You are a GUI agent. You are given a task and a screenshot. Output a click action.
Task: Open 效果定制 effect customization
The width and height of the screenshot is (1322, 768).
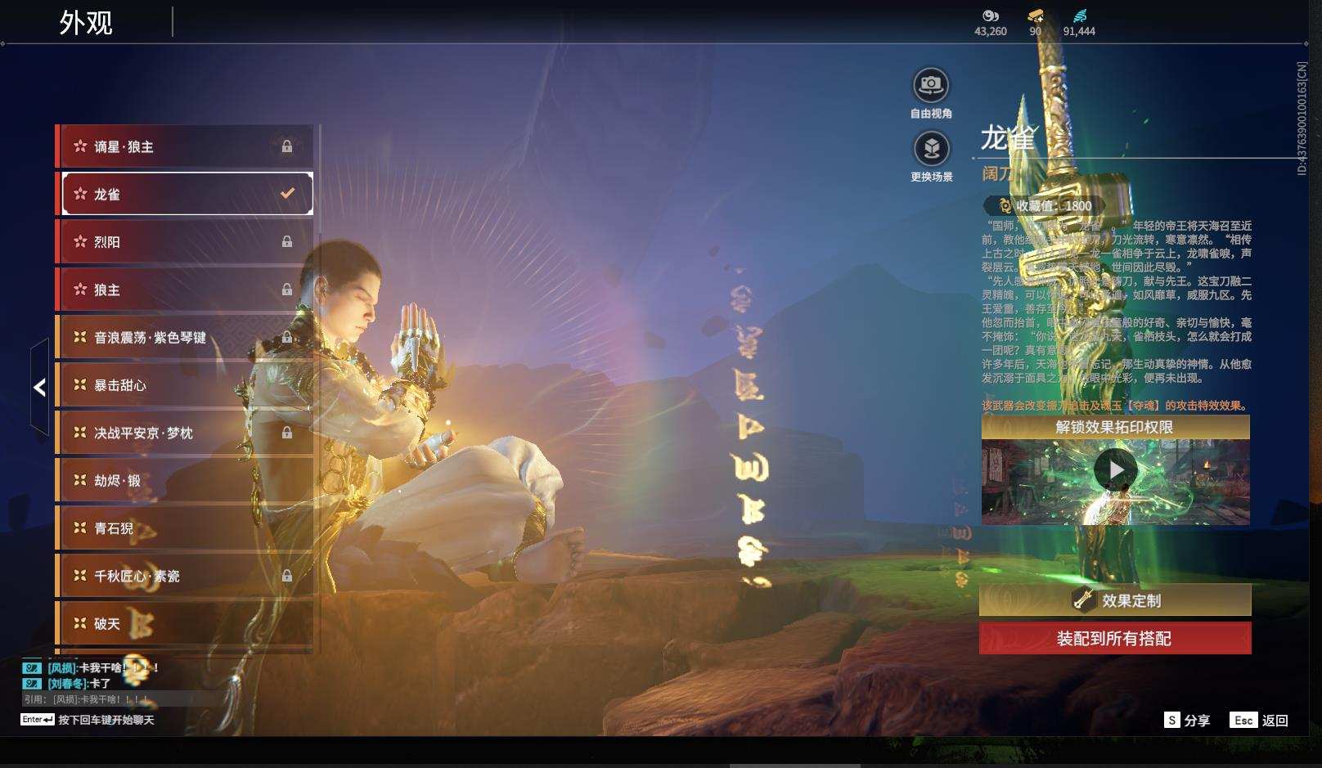coord(1115,600)
